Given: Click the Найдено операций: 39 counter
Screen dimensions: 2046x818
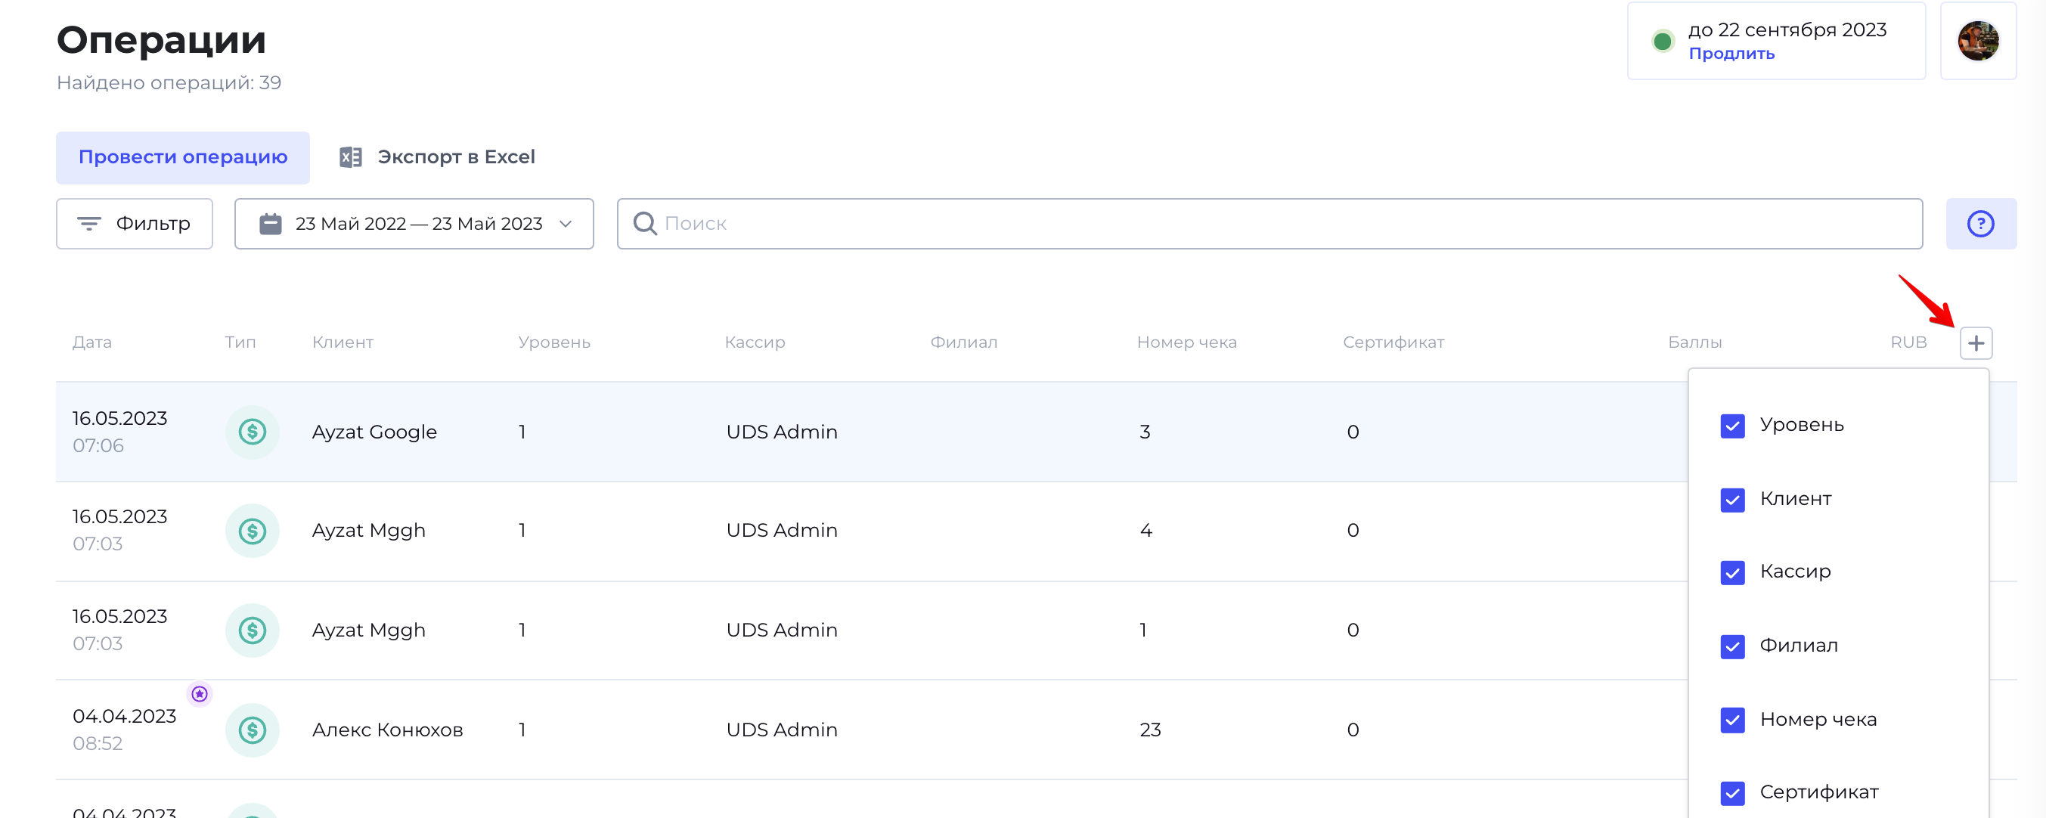Looking at the screenshot, I should 169,82.
